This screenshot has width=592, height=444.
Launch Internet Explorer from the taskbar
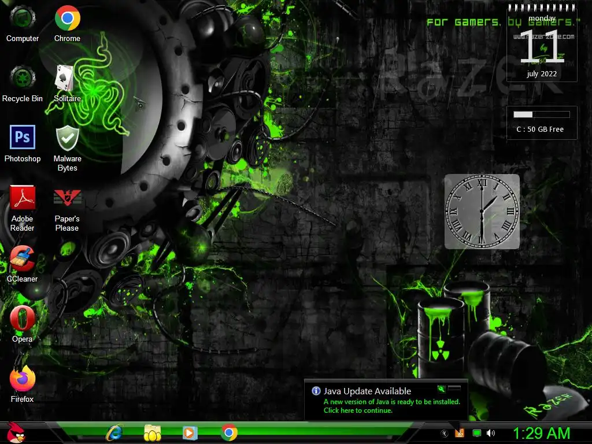click(114, 432)
